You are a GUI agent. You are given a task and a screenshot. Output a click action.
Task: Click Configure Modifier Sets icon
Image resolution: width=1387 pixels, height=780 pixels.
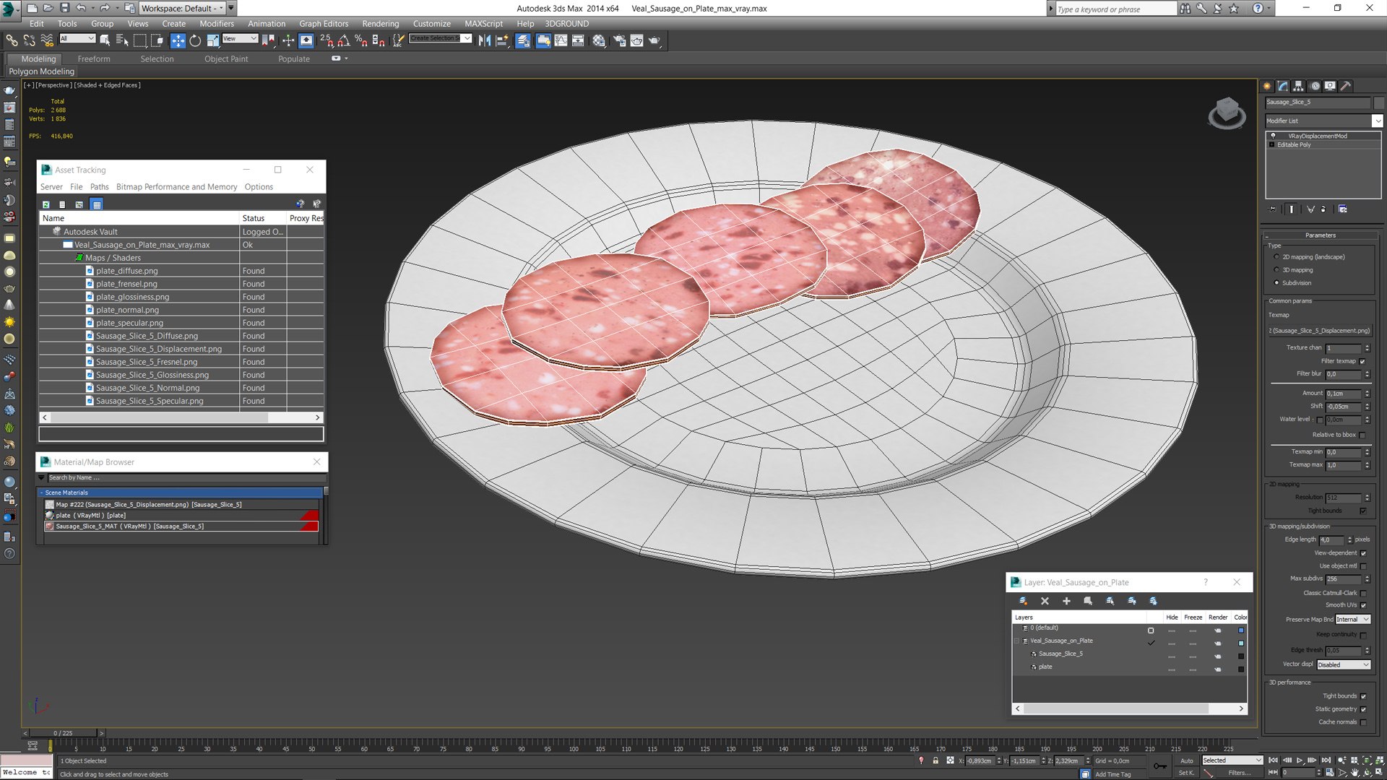tap(1342, 209)
